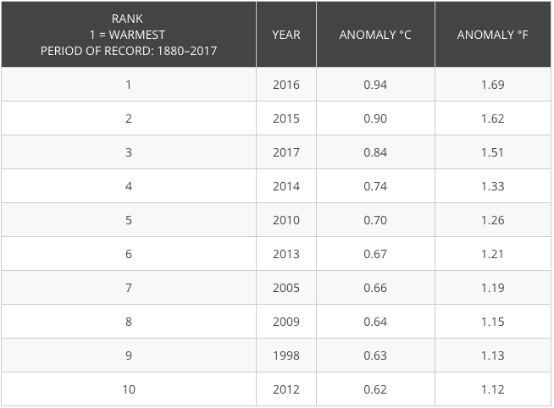
Task: Select rank 3 cell
Action: [x=129, y=152]
